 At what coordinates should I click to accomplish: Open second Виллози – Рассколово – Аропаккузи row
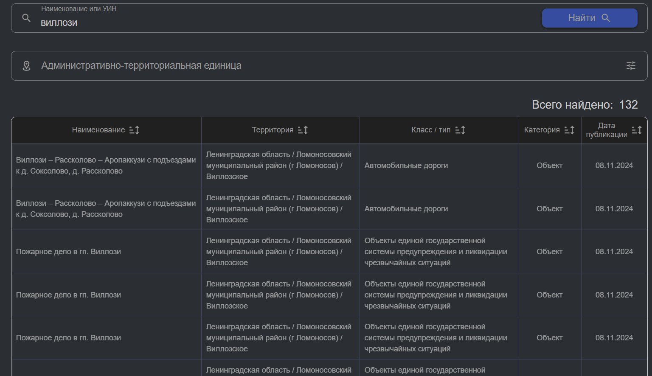pyautogui.click(x=329, y=208)
